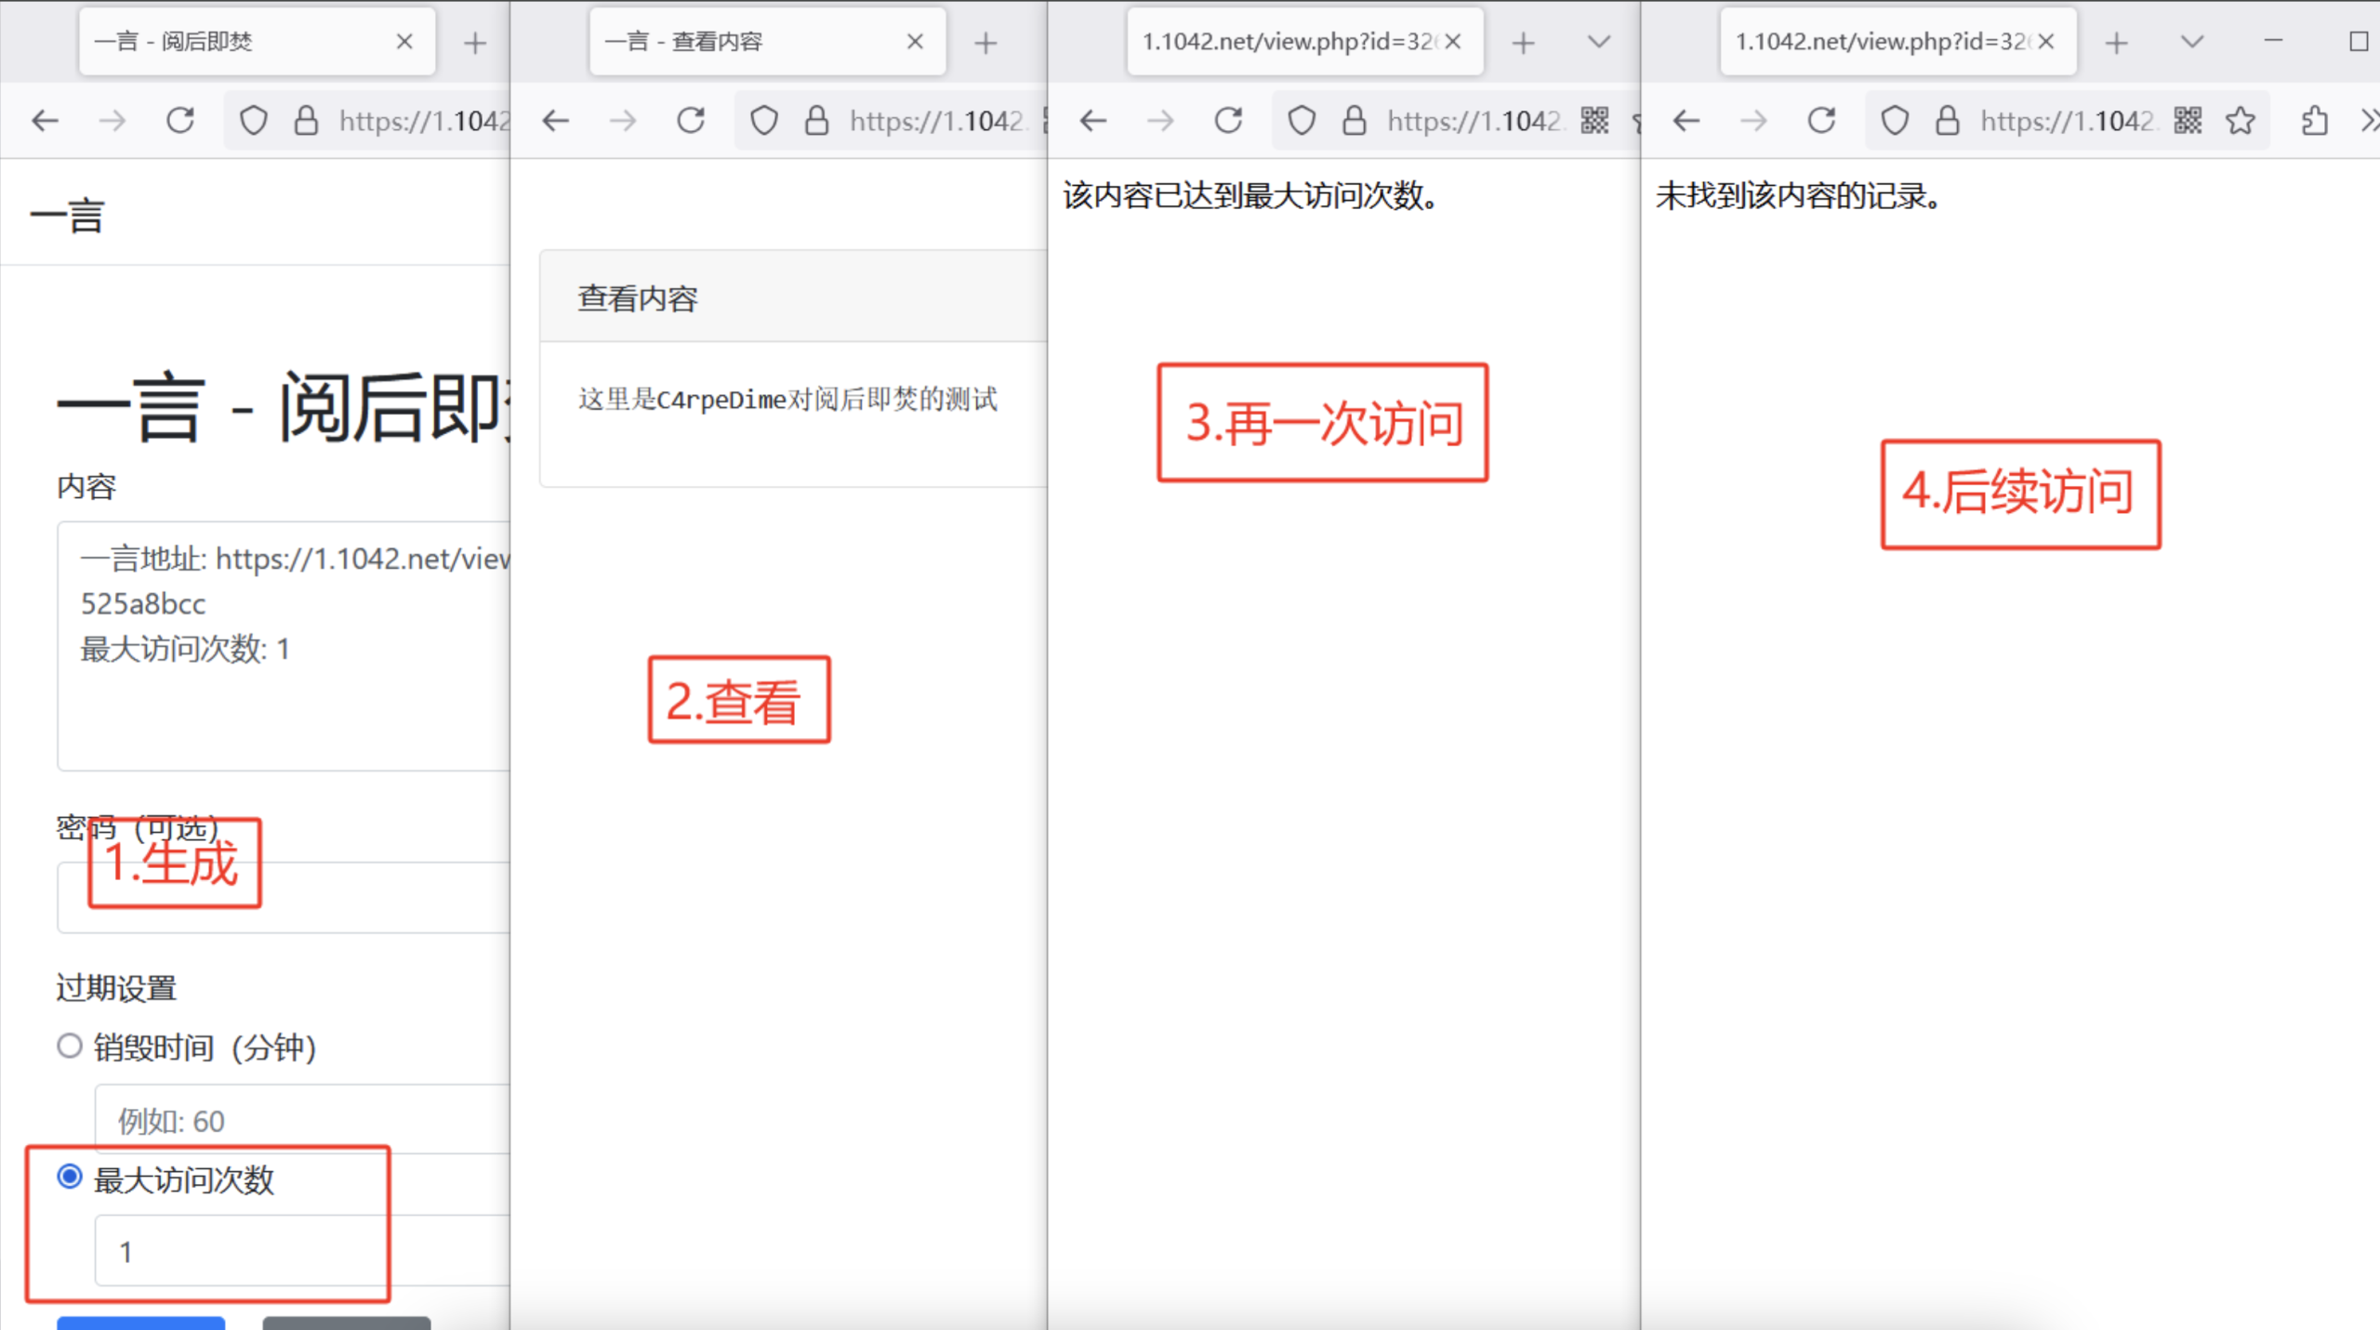Click the save-to-Pocket icon in the toolbar
The height and width of the screenshot is (1330, 2380).
(2314, 120)
